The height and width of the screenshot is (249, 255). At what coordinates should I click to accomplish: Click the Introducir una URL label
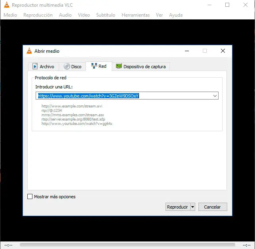[x=54, y=87]
